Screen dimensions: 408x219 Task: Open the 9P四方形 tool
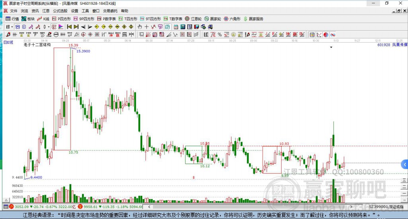point(84,19)
